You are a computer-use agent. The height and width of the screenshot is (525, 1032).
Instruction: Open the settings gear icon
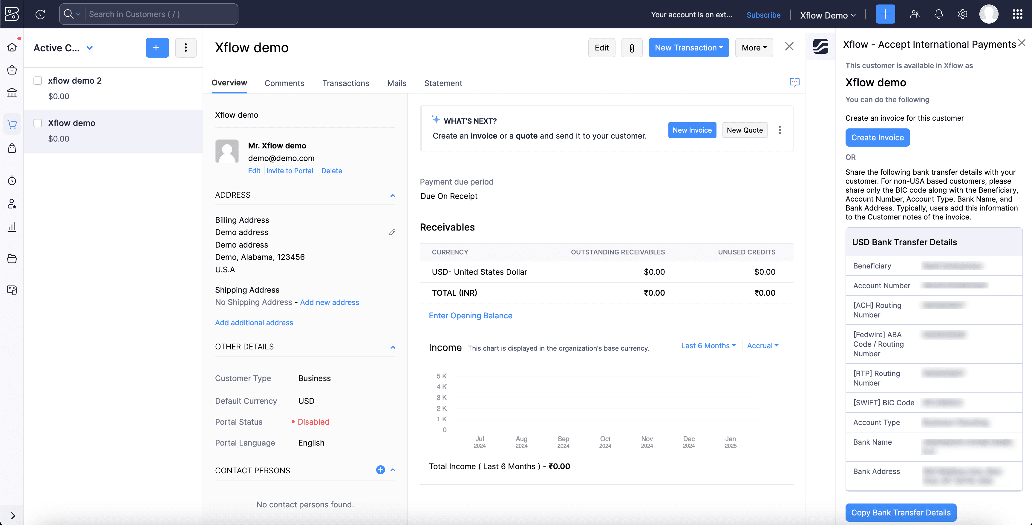962,14
